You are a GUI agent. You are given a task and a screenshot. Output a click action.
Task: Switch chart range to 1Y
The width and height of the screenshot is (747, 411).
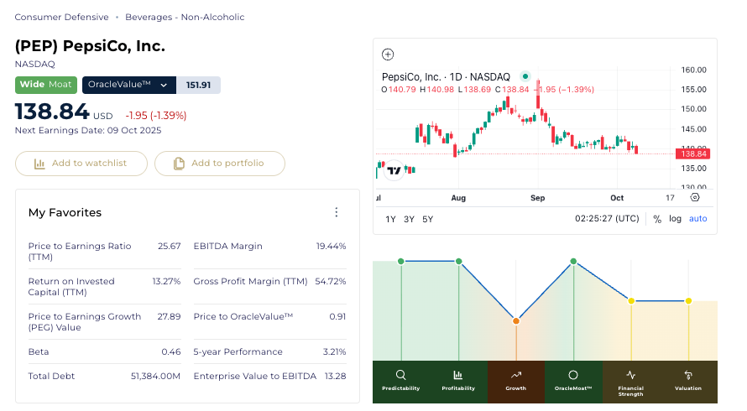(390, 219)
